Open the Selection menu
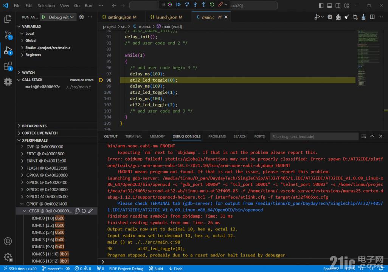 click(46, 5)
